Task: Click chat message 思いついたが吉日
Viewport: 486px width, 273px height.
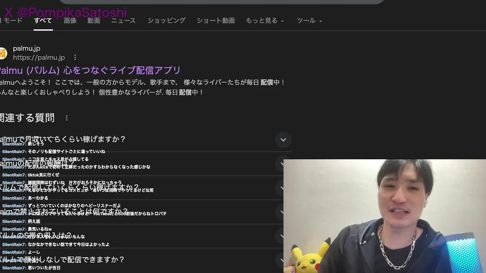Action: [x=44, y=268]
